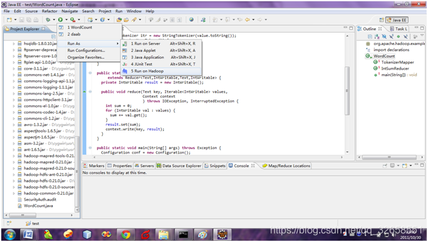This screenshot has height=242, width=428.
Task: Open the Debug button dropdown arrow
Action: [54, 19]
